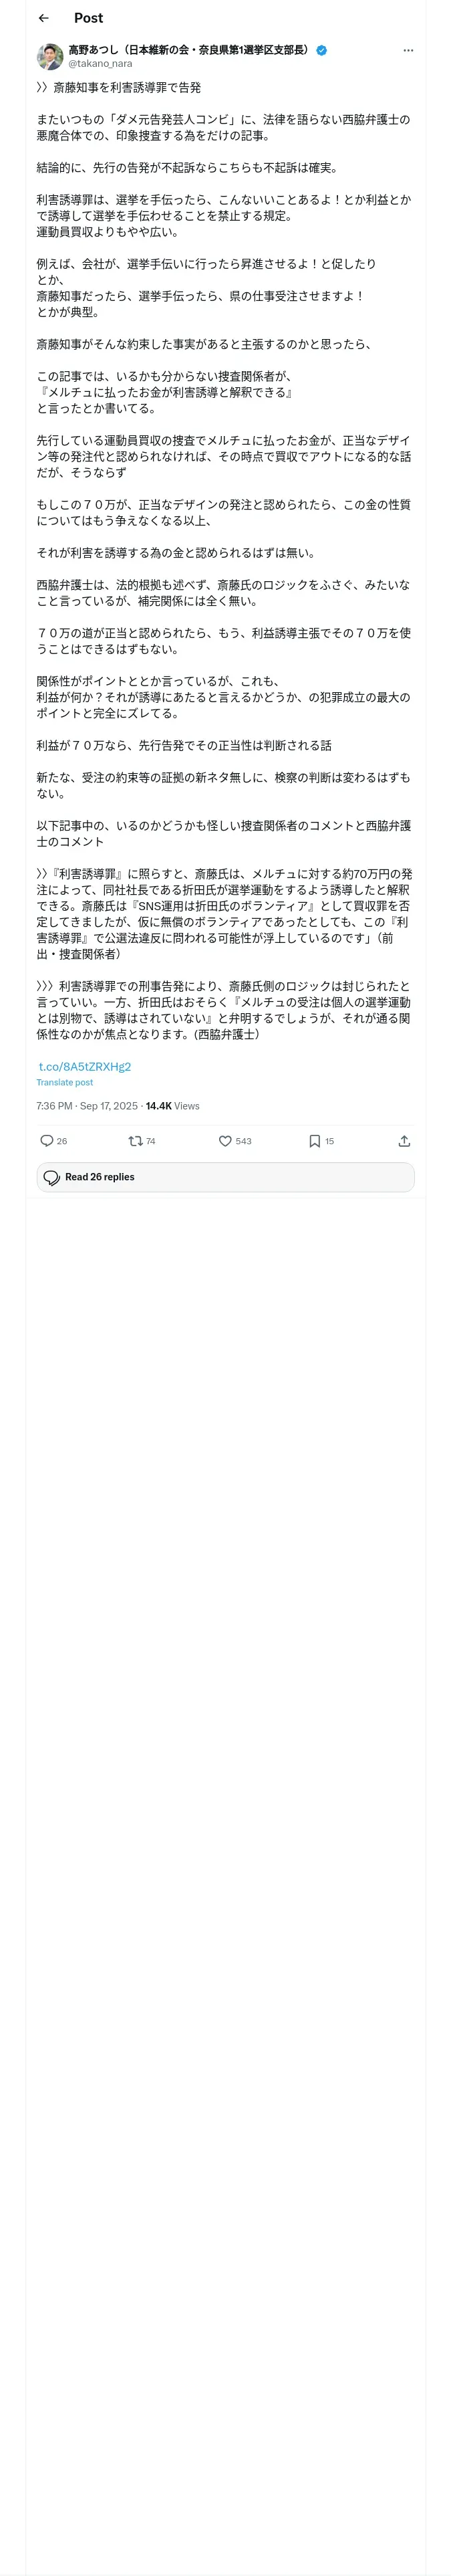Screen dimensions: 451x2576
Task: Click the 7:36 PM Sep 17, 2025 timestamp
Action: (87, 1106)
